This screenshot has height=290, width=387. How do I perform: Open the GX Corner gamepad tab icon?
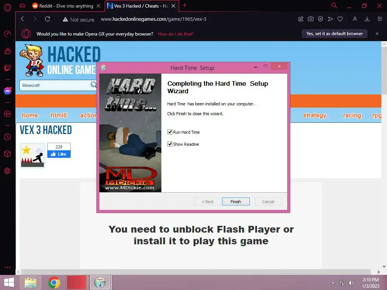(x=22, y=6)
